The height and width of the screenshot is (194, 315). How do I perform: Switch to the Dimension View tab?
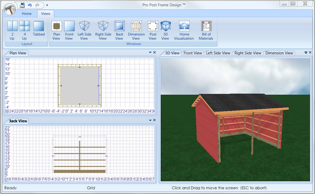click(279, 53)
